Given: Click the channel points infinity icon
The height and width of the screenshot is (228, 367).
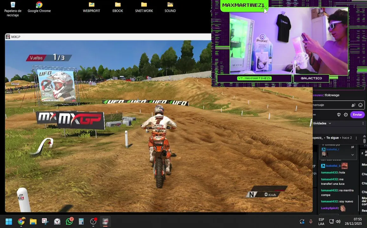Looking at the screenshot, I should click(x=314, y=114).
